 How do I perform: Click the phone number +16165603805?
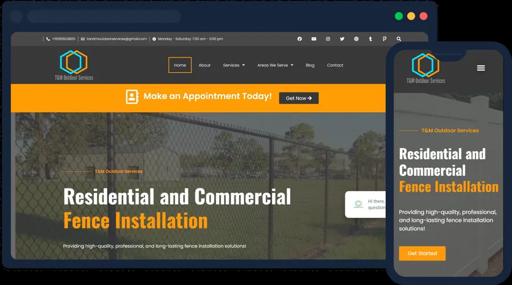[64, 39]
